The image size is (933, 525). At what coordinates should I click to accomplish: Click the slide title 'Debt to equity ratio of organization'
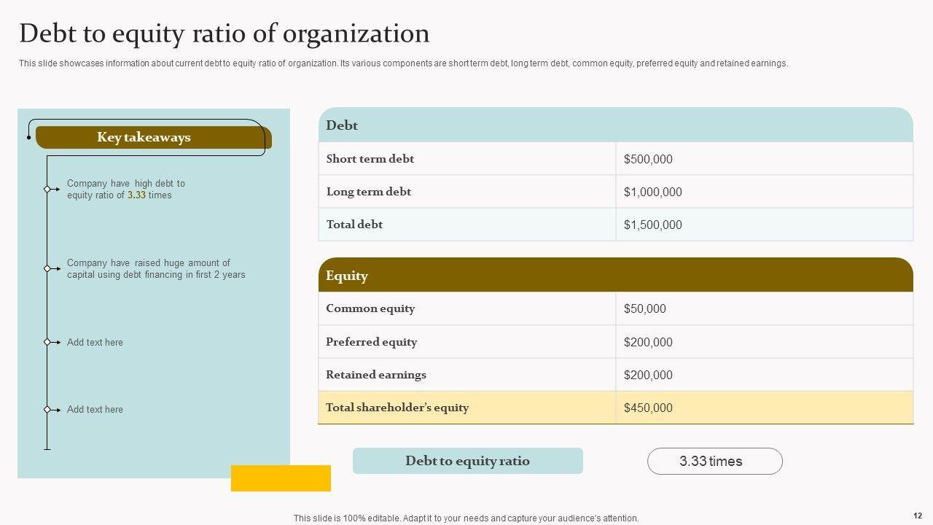click(x=224, y=34)
